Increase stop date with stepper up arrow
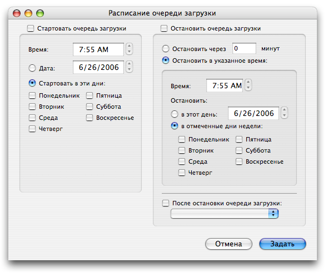The image size is (328, 273). tap(284, 109)
